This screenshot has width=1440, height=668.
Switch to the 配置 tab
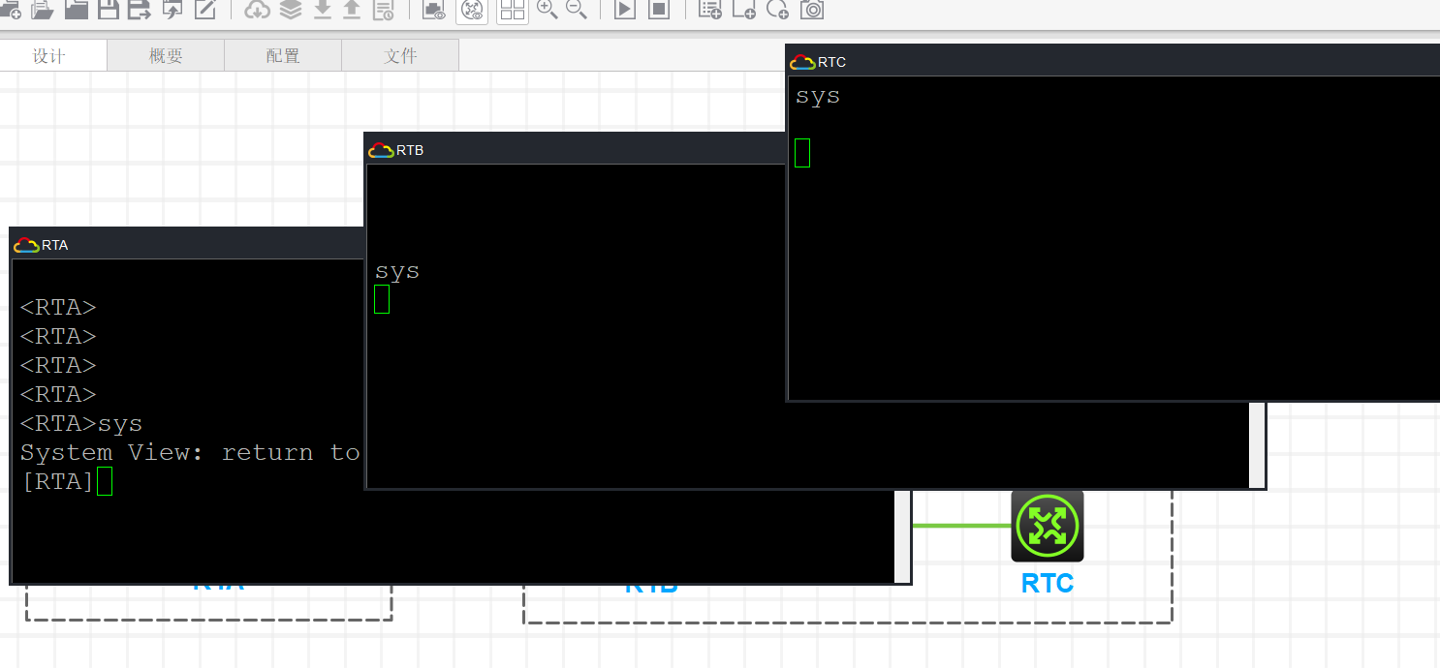click(283, 55)
